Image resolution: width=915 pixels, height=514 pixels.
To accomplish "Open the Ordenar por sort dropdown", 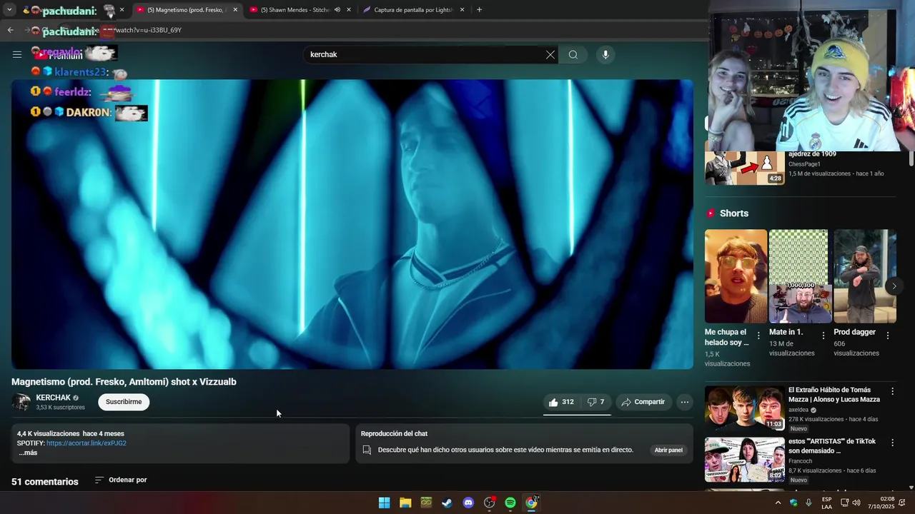I will [x=121, y=480].
